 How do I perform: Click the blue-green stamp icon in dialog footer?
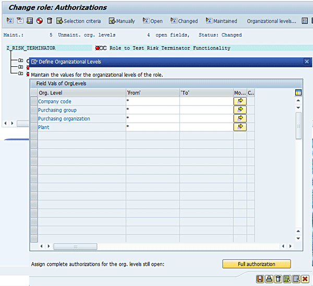[x=269, y=279]
